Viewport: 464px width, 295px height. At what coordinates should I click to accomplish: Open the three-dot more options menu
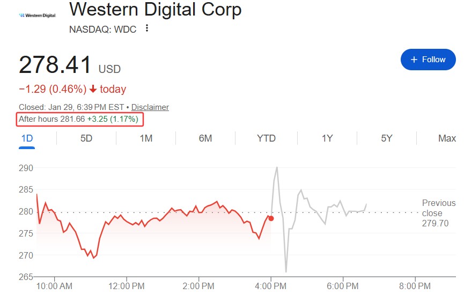tap(146, 28)
